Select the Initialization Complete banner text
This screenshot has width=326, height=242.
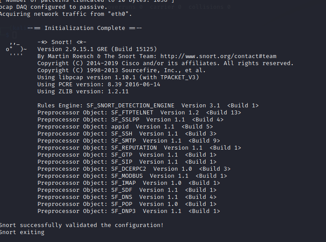pos(85,28)
